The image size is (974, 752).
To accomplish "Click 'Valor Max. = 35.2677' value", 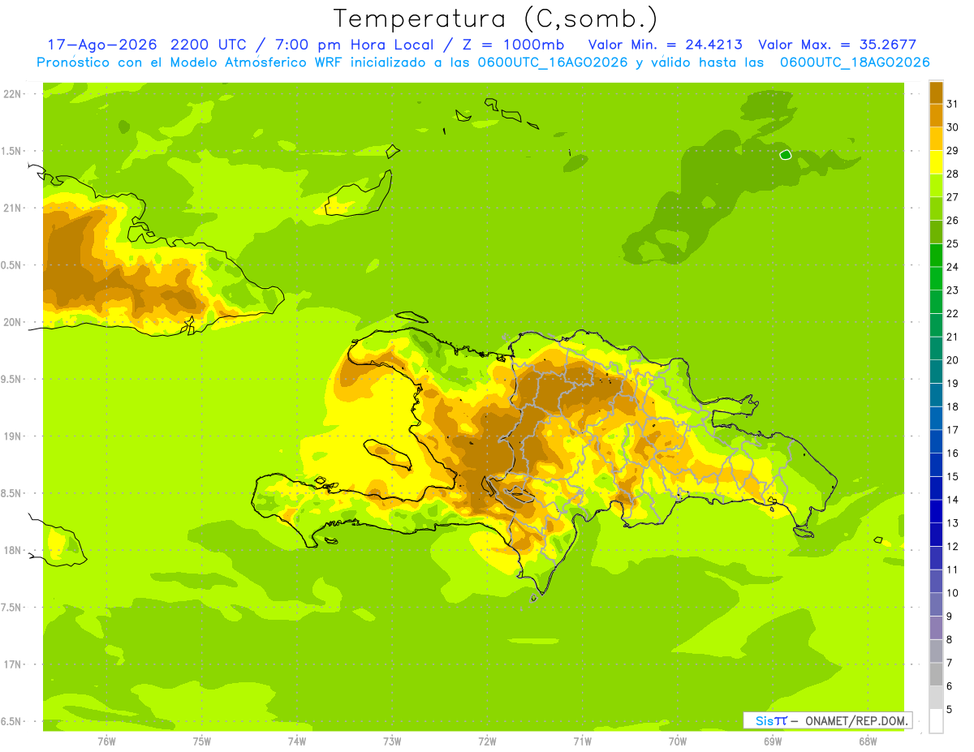I will [x=836, y=45].
